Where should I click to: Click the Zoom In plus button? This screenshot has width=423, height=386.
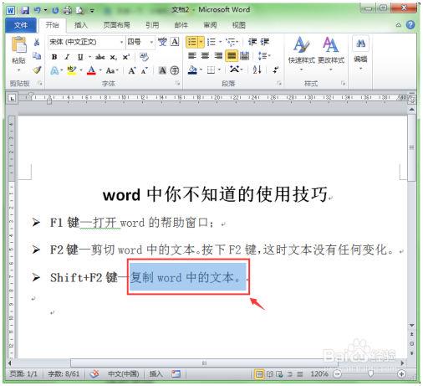401,373
